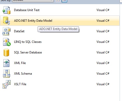Click the 'DataSet' template name
The height and width of the screenshot is (101, 122).
pyautogui.click(x=19, y=31)
